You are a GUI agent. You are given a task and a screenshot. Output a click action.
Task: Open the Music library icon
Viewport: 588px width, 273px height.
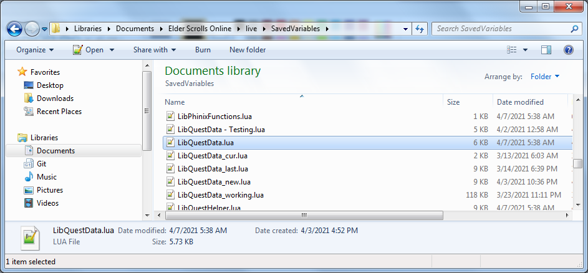pos(29,177)
